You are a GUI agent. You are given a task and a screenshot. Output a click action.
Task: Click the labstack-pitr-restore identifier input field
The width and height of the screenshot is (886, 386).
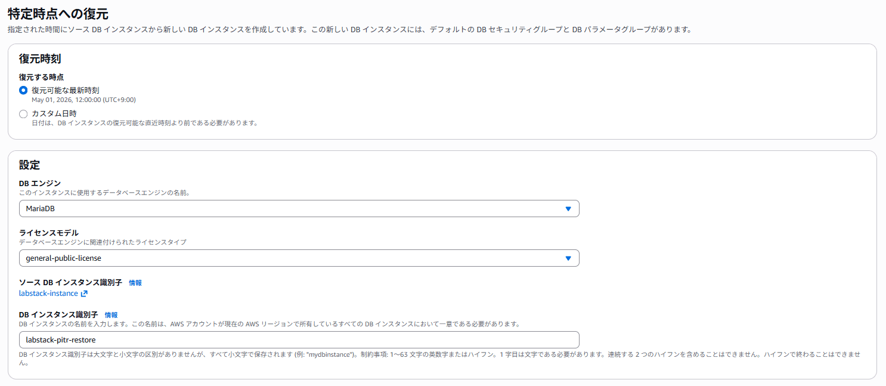pyautogui.click(x=299, y=339)
